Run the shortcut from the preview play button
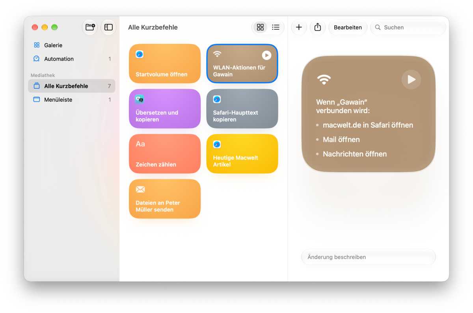The height and width of the screenshot is (313, 473). pyautogui.click(x=411, y=80)
